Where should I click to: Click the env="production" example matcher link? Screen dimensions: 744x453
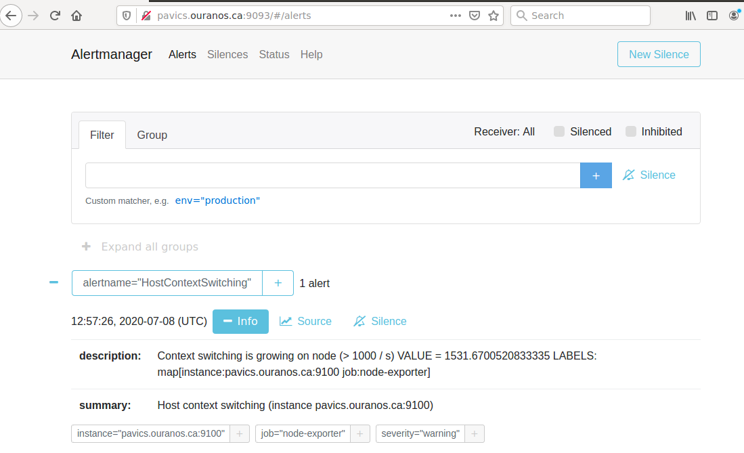click(217, 200)
